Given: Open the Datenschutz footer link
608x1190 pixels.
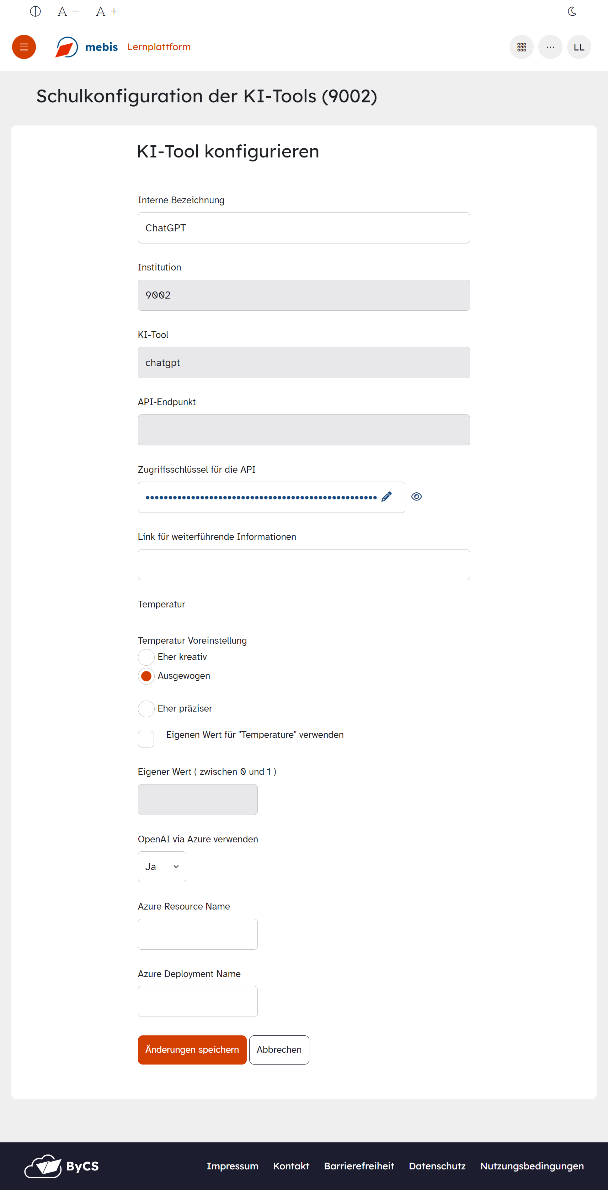Looking at the screenshot, I should [437, 1166].
